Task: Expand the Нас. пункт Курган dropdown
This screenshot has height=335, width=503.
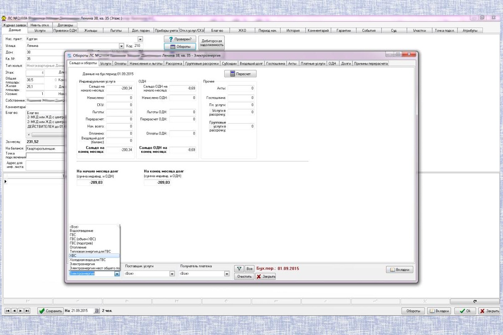Action: pyautogui.click(x=140, y=39)
